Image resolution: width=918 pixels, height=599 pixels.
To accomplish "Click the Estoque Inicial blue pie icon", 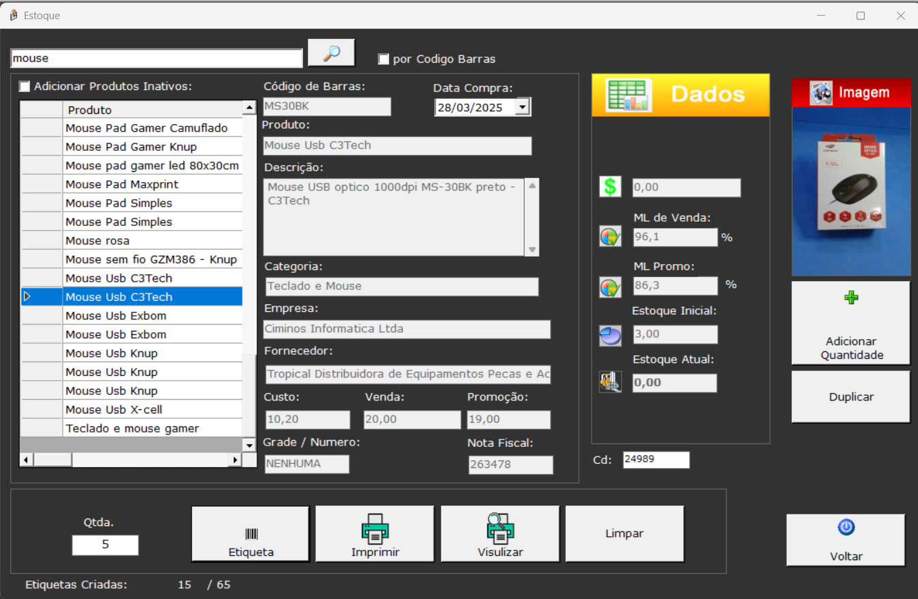I will coord(610,336).
